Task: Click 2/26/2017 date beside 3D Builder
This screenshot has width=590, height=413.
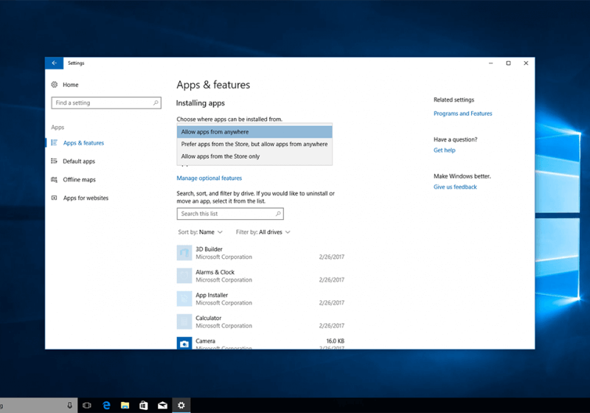Action: coord(331,257)
